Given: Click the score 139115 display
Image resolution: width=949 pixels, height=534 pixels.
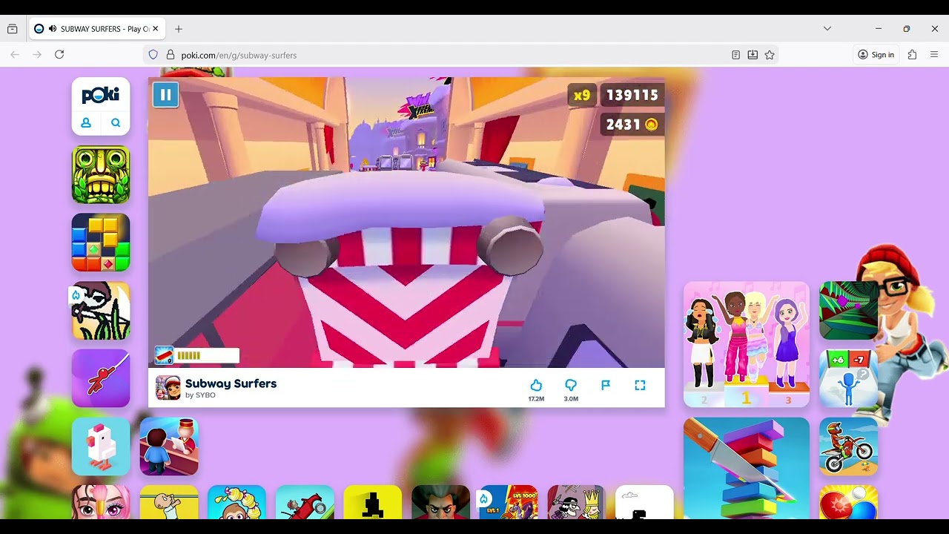Looking at the screenshot, I should pyautogui.click(x=632, y=95).
